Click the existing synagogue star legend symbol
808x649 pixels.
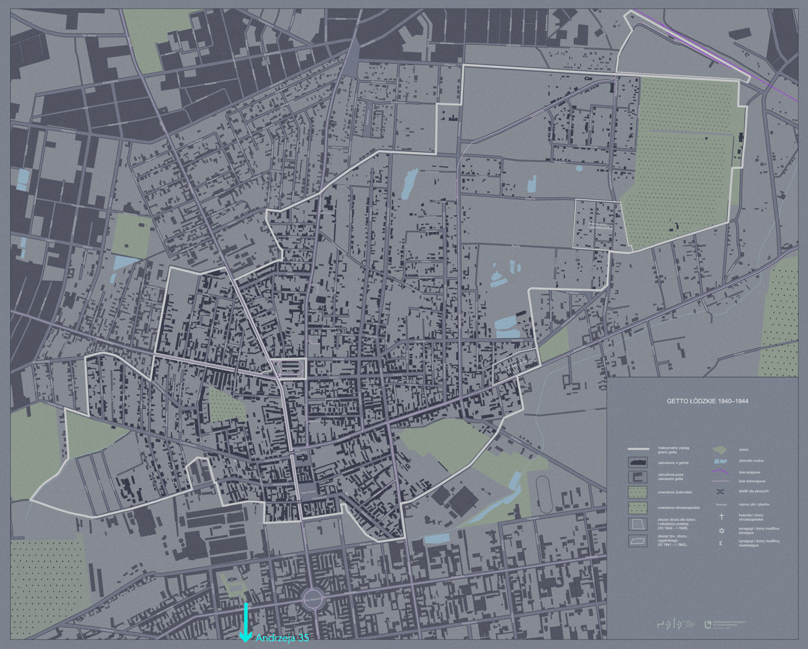pos(721,531)
